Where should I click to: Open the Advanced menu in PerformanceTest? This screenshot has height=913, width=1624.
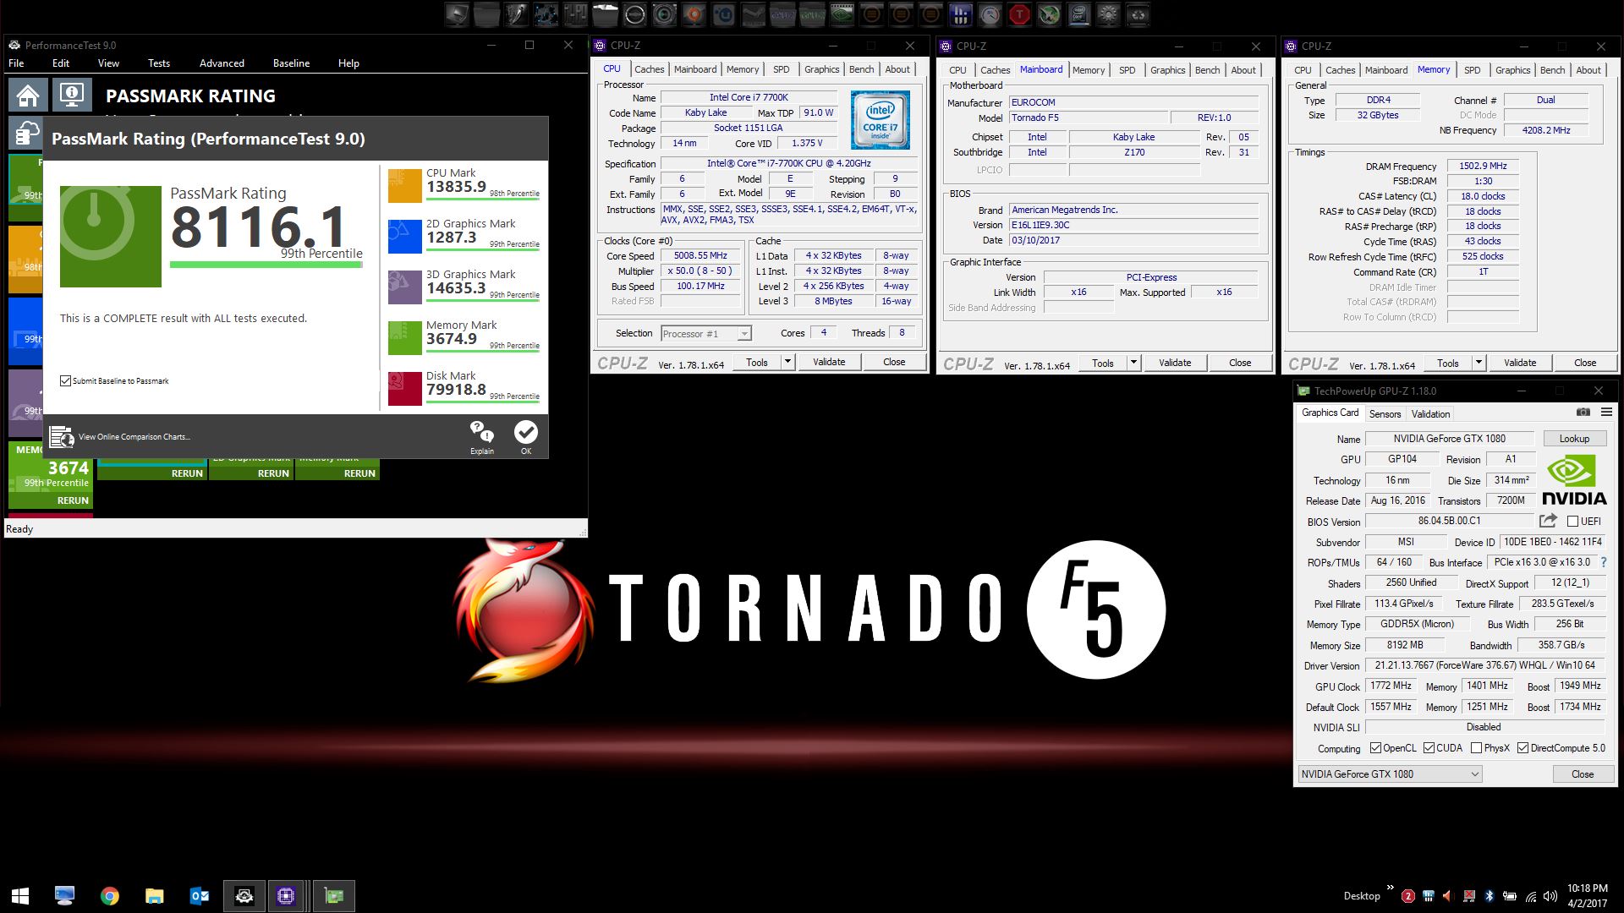point(222,63)
